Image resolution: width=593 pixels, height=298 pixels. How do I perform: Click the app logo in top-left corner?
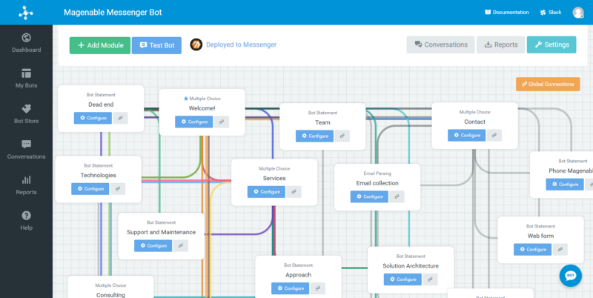click(26, 12)
